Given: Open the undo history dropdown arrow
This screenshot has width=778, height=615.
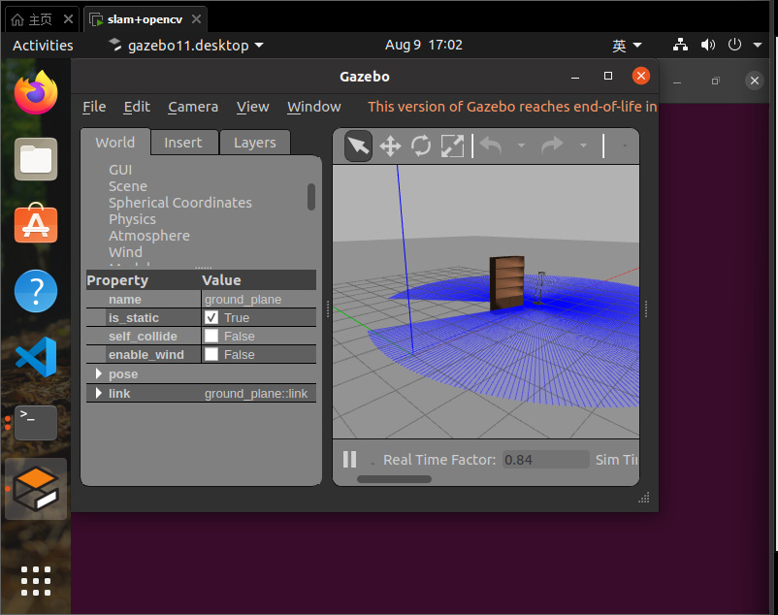Looking at the screenshot, I should [521, 146].
